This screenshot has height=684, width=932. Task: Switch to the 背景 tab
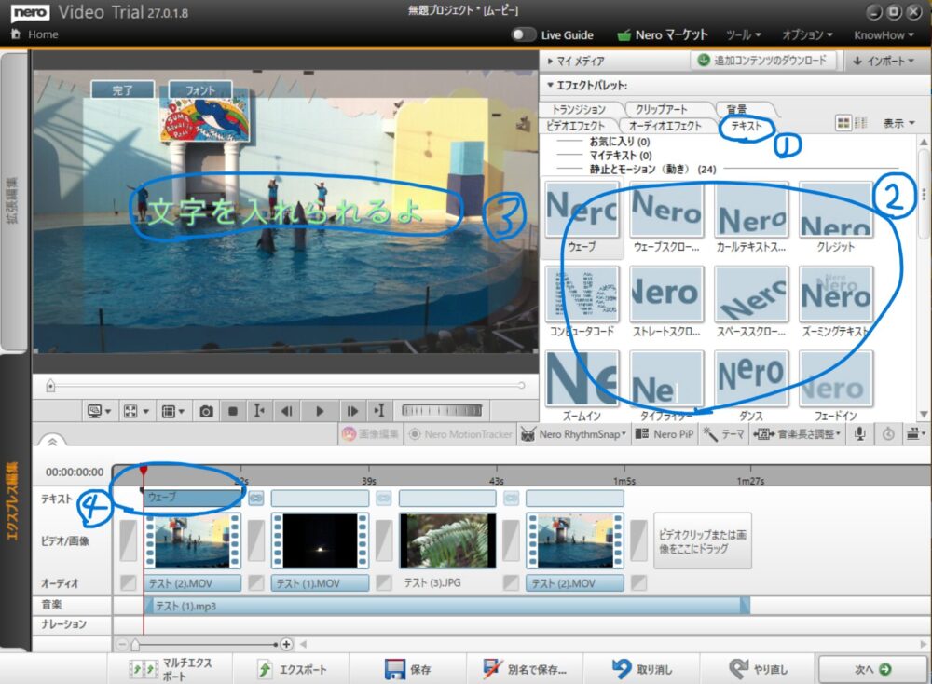tap(737, 109)
